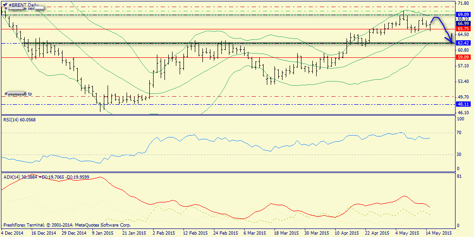The width and height of the screenshot is (474, 237).
Task: Select the 69.09 blue price tag
Action: pos(462,15)
